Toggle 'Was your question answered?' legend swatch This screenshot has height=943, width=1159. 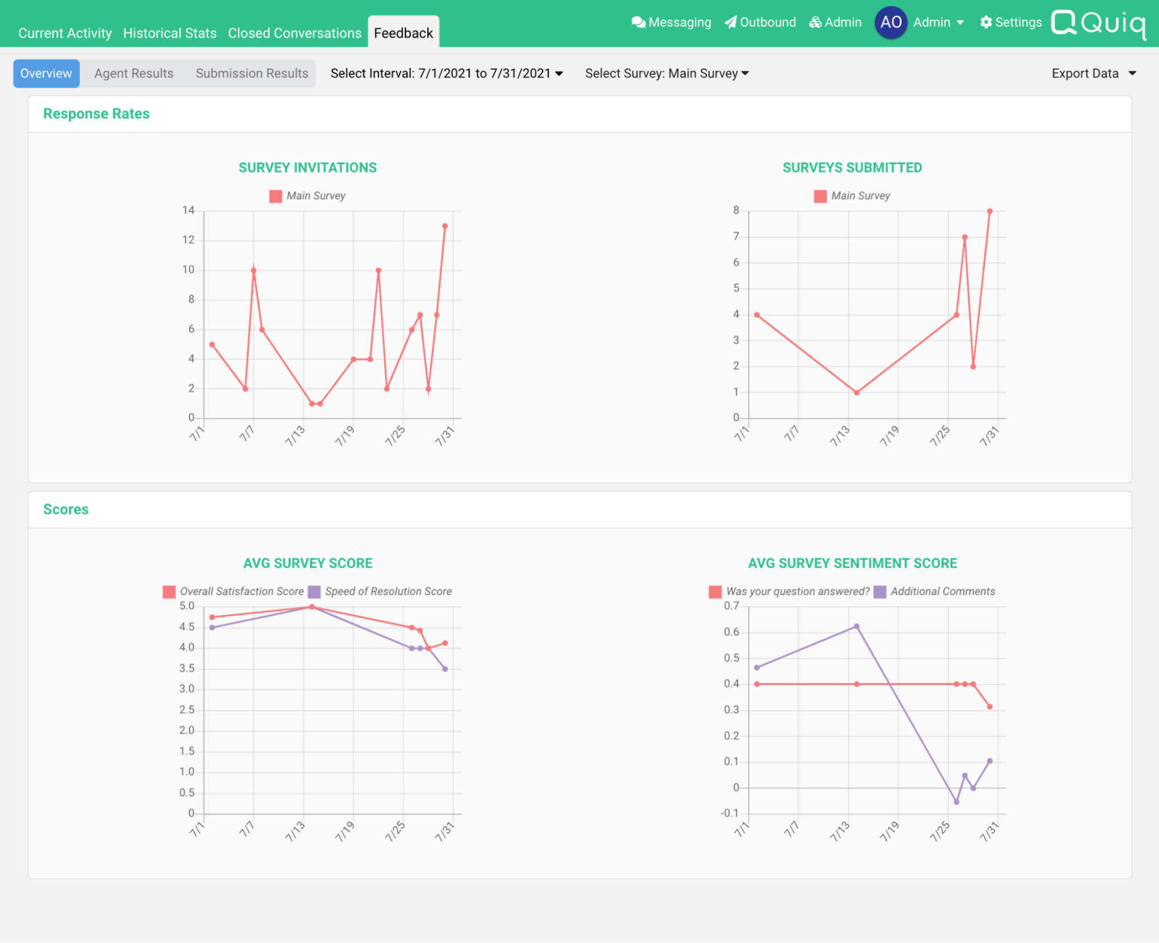pyautogui.click(x=715, y=592)
